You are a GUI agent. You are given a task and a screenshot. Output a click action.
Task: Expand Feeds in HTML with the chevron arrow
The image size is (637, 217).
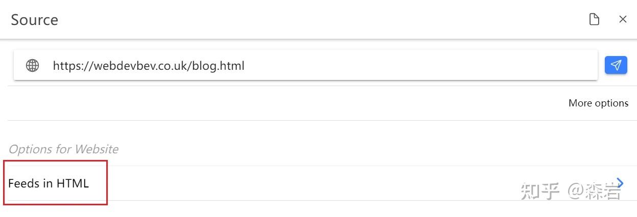click(x=621, y=183)
